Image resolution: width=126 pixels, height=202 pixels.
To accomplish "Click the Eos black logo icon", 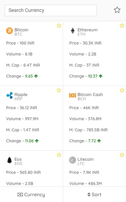I will point(10,160).
